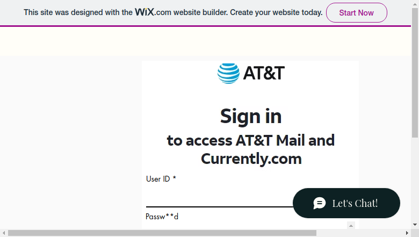Click the Wix banner promotional text
Viewport: 419px width, 237px height.
[x=173, y=12]
